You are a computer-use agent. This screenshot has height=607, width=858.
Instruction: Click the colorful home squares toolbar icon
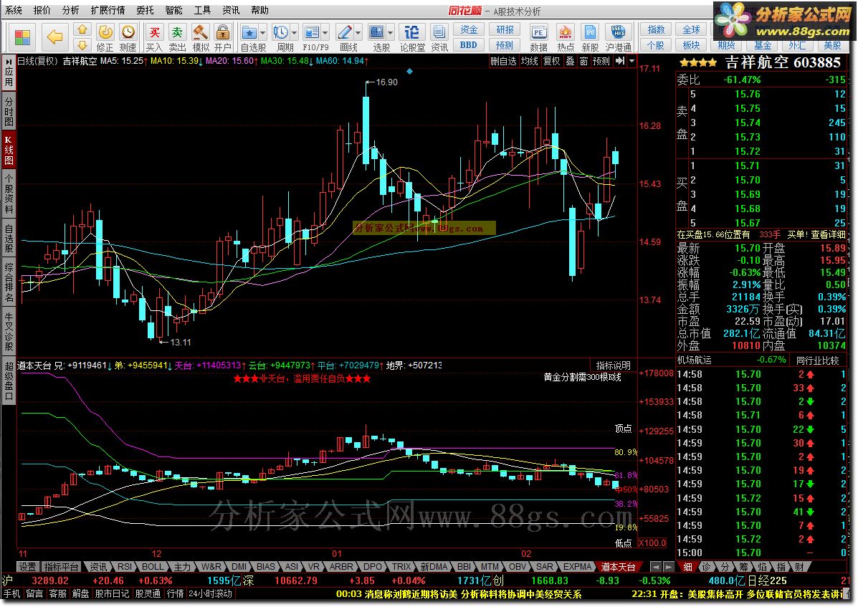click(x=22, y=37)
